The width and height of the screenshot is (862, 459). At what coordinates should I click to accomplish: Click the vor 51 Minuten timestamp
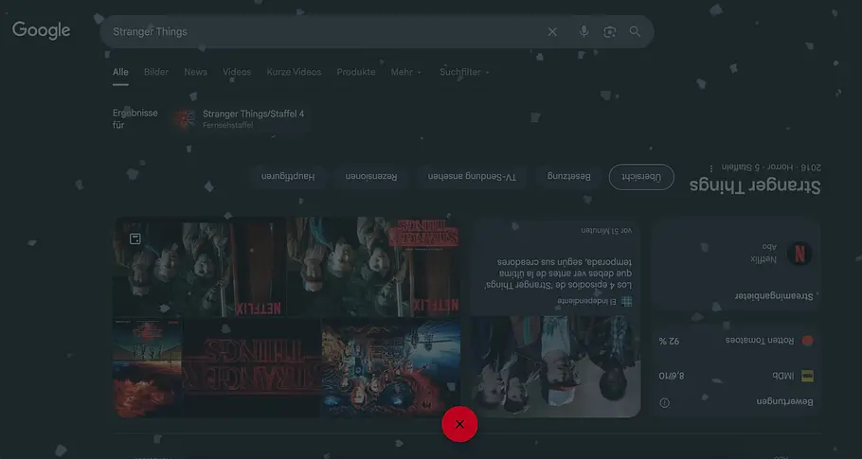(606, 231)
